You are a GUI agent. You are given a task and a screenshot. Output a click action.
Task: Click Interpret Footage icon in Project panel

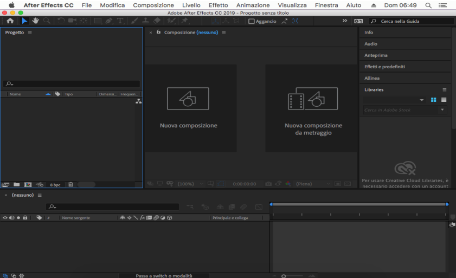point(5,185)
